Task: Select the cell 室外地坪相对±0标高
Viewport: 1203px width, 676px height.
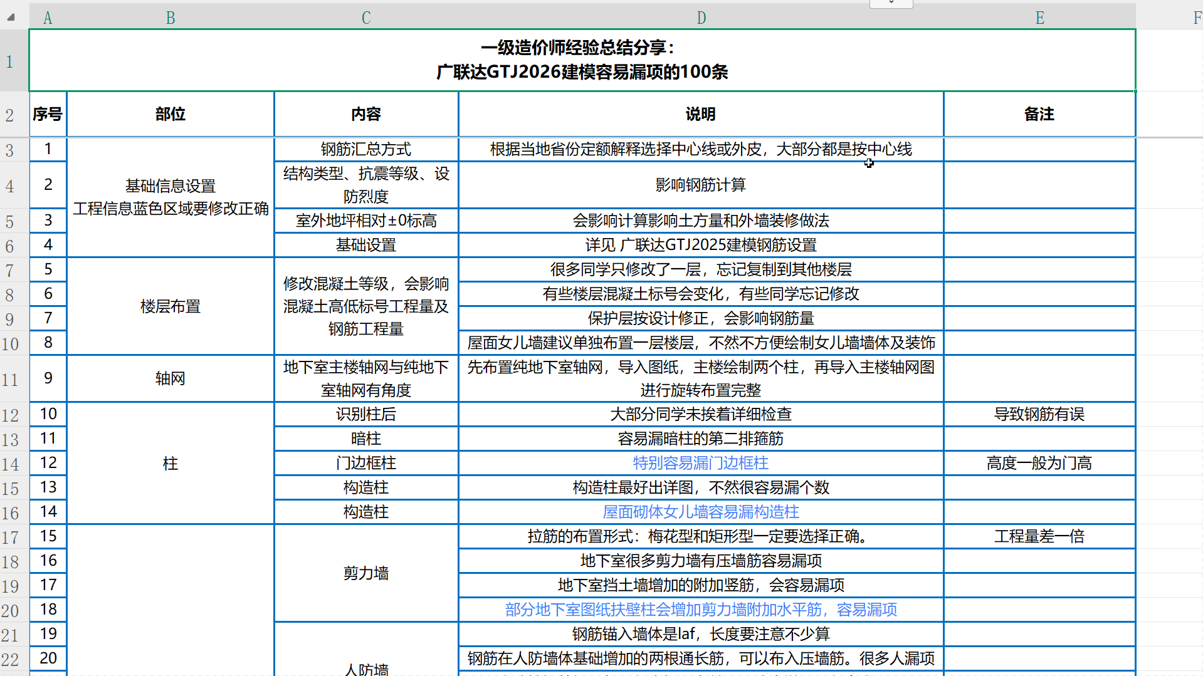Action: pos(366,221)
